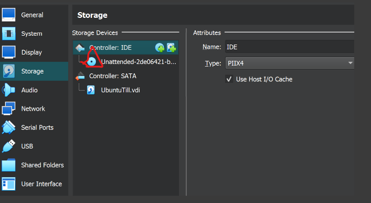Click the add hard disk icon
371x203 pixels.
(171, 48)
